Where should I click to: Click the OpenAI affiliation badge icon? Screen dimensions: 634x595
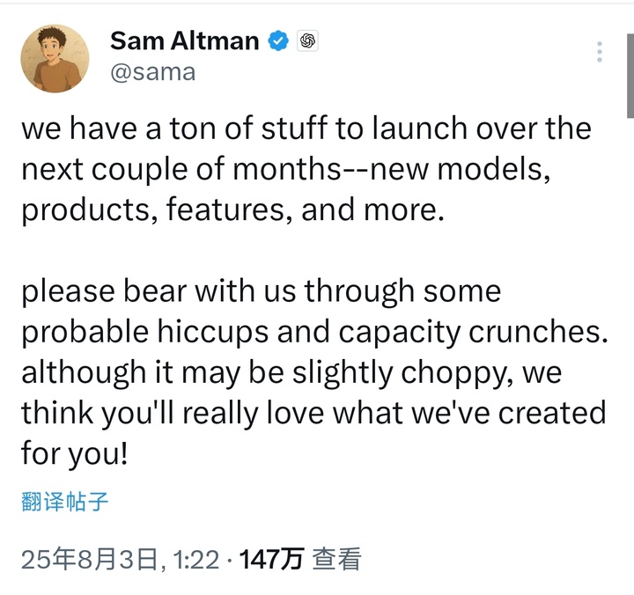[x=307, y=40]
